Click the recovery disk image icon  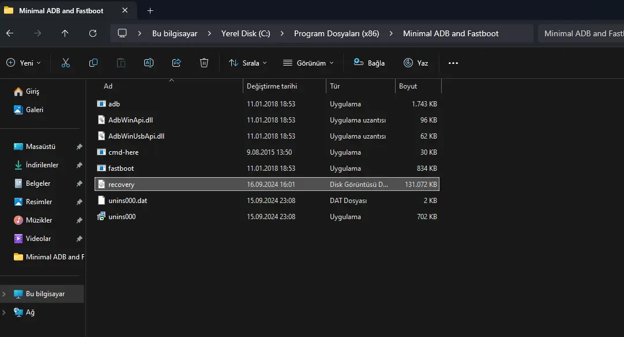tap(102, 184)
